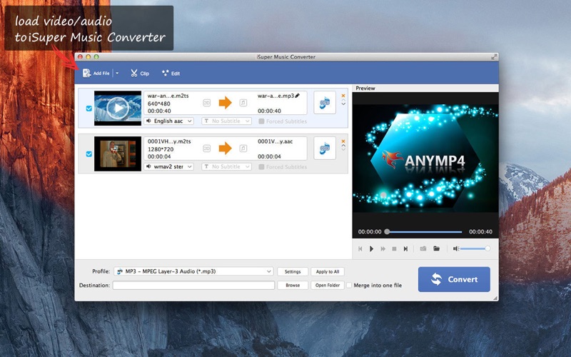
Task: Mute audio using the speaker icon
Action: [x=455, y=248]
